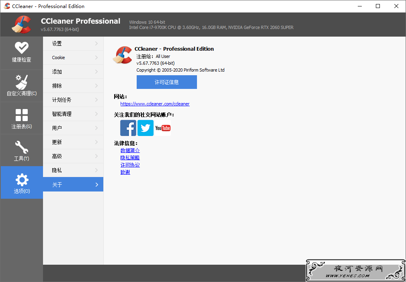
Task: Open the 计划任务 options page
Action: click(x=73, y=100)
